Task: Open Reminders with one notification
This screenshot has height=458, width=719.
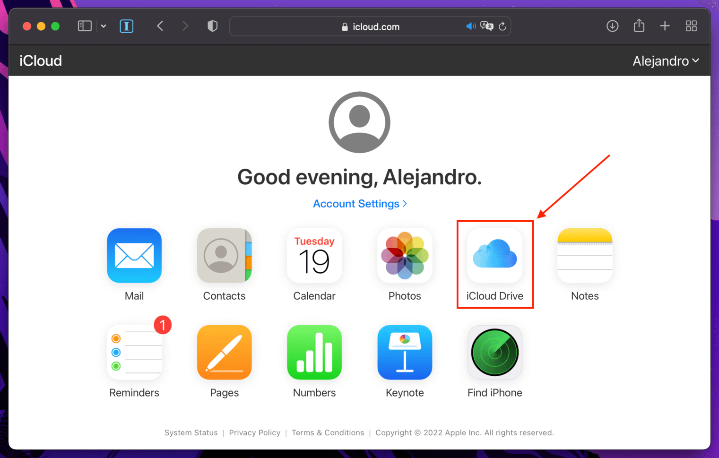Action: point(134,352)
